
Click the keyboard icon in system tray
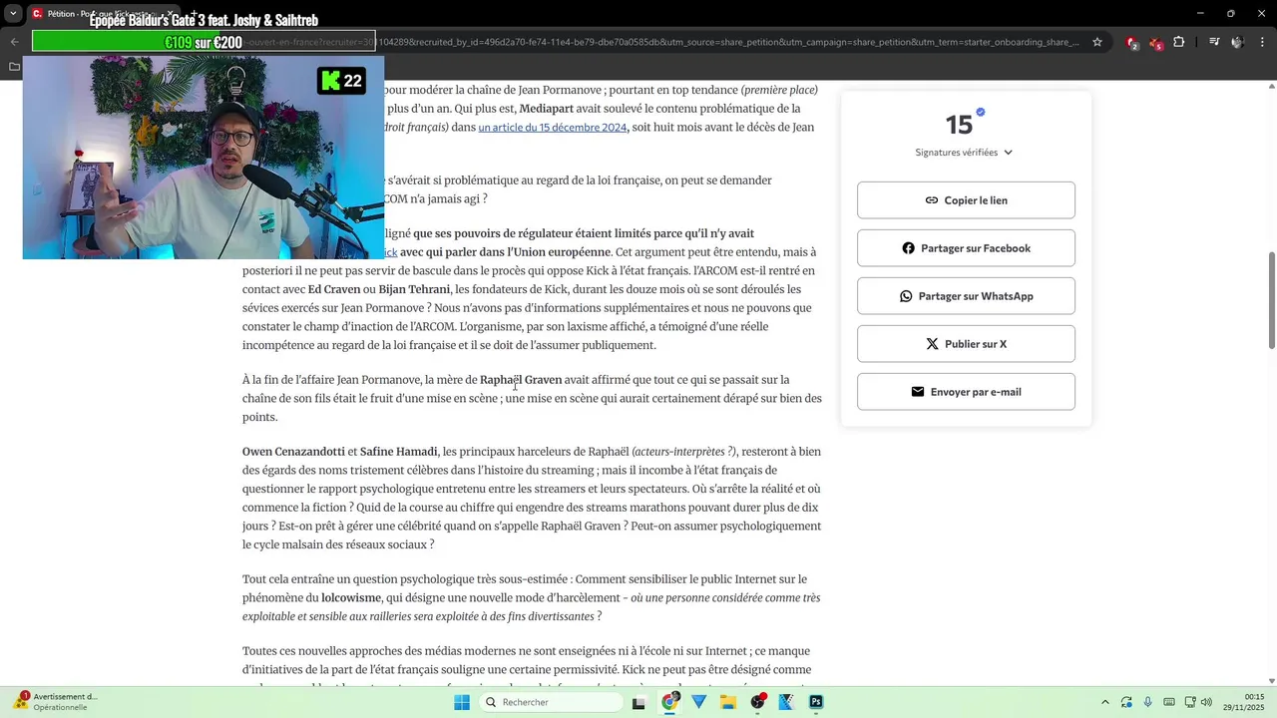(x=1169, y=702)
